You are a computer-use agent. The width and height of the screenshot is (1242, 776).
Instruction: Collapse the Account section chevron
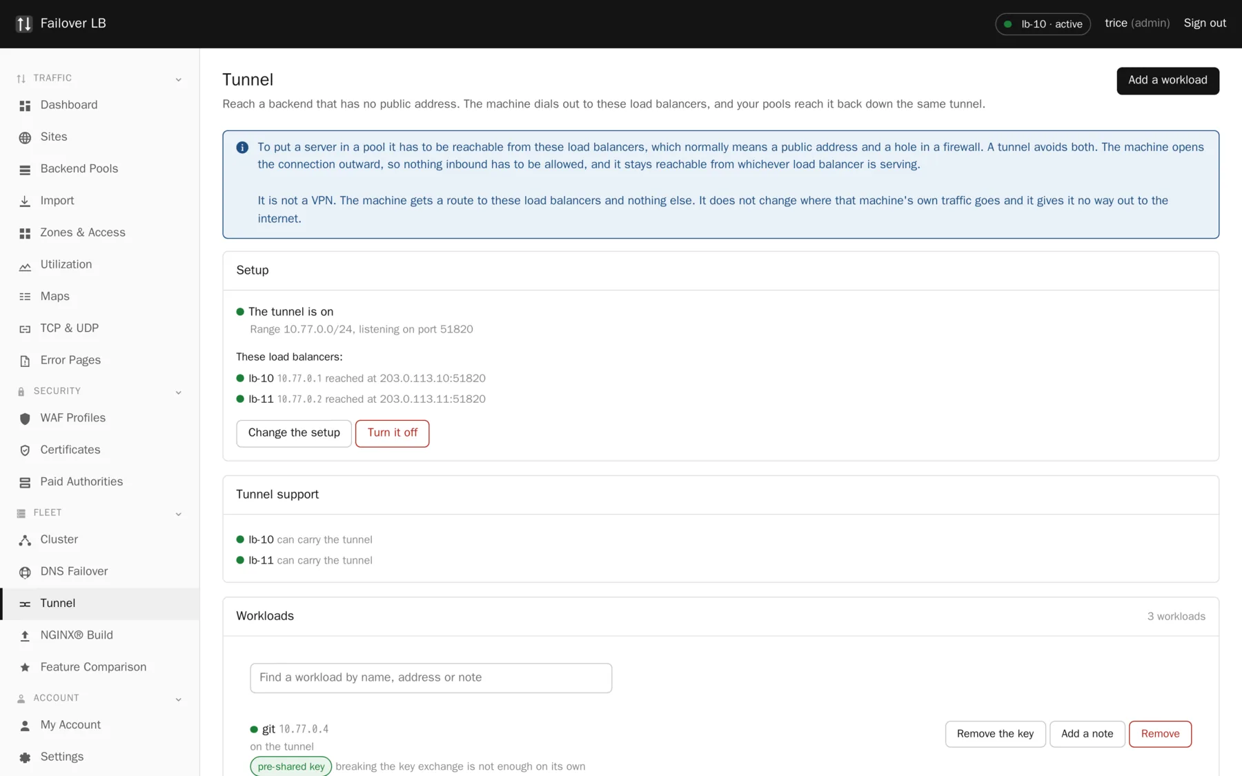coord(178,699)
